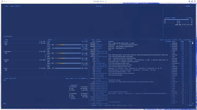Click Follow in proc footer
The image size is (197, 110).
(x=130, y=105)
